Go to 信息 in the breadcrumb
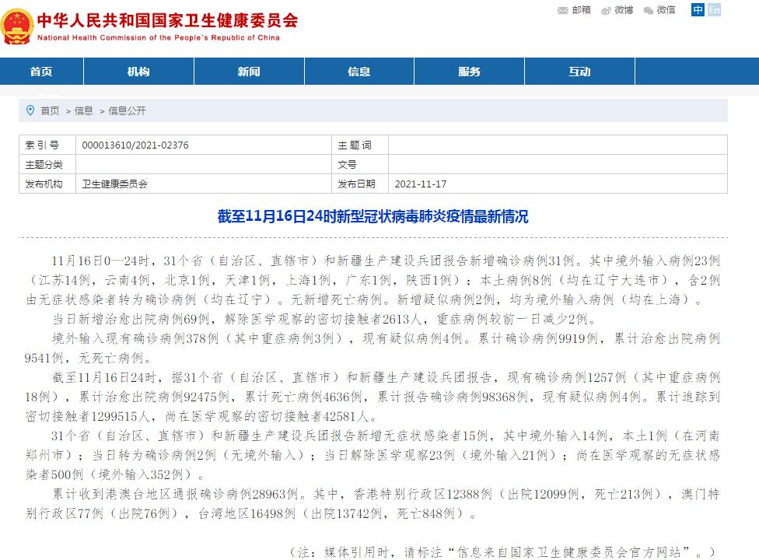Screen dimensions: 759x560 pyautogui.click(x=84, y=111)
